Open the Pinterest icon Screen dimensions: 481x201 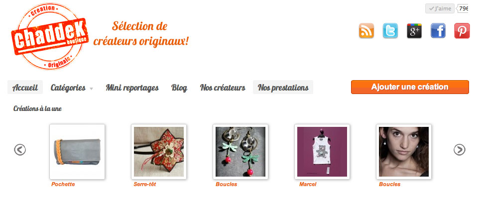tap(462, 31)
